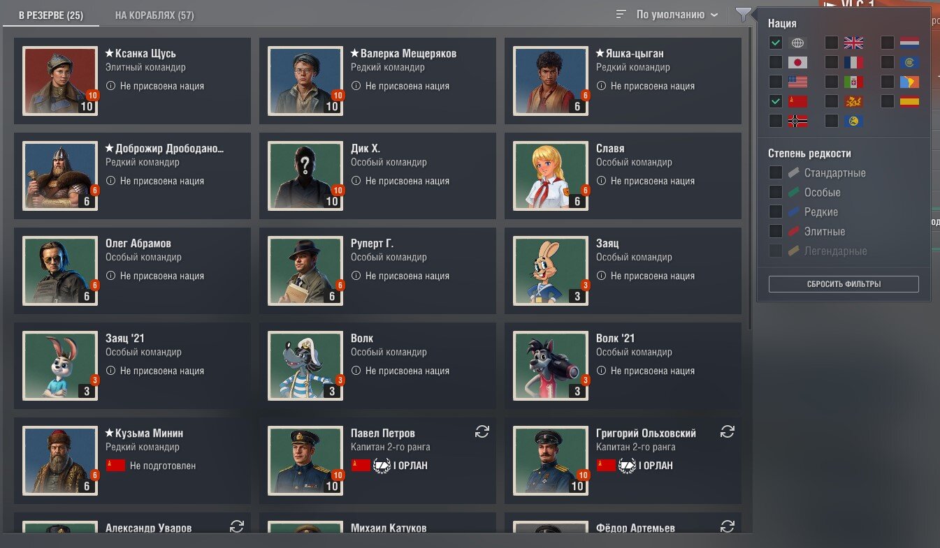This screenshot has height=548, width=940.
Task: Uncheck the all-nations globe checkbox
Action: point(775,43)
